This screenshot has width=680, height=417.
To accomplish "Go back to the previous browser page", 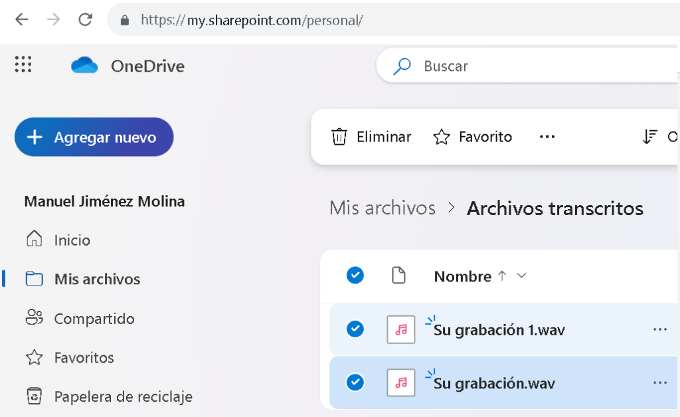I will [22, 19].
